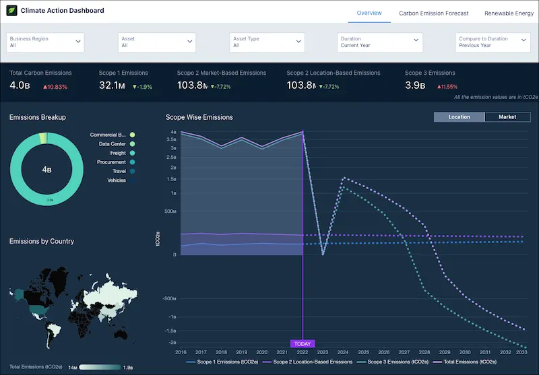Image resolution: width=539 pixels, height=375 pixels.
Task: Click the red up-arrow on Total Carbon Emissions
Action: coord(45,88)
